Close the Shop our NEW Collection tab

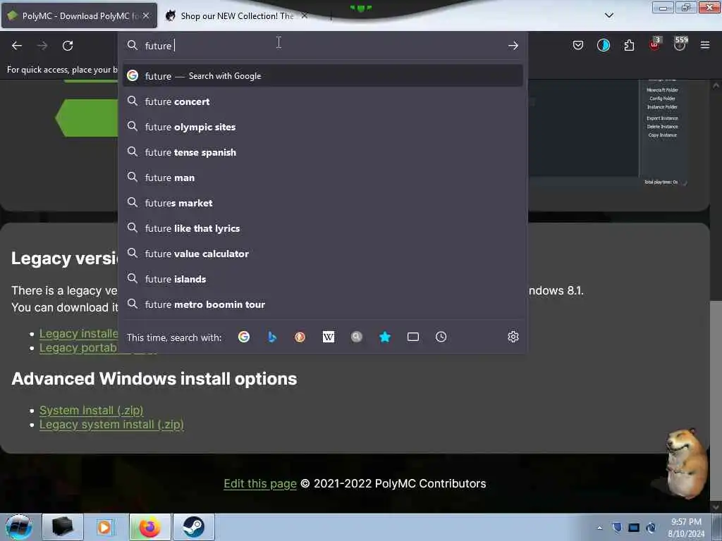[x=305, y=15]
